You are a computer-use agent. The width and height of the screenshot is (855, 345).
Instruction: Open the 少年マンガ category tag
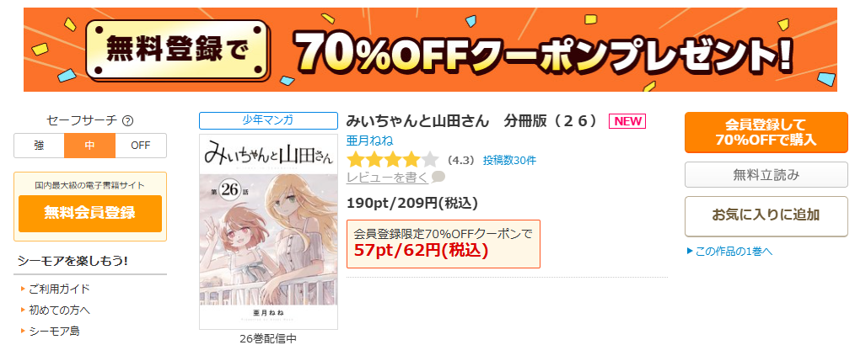[x=268, y=120]
